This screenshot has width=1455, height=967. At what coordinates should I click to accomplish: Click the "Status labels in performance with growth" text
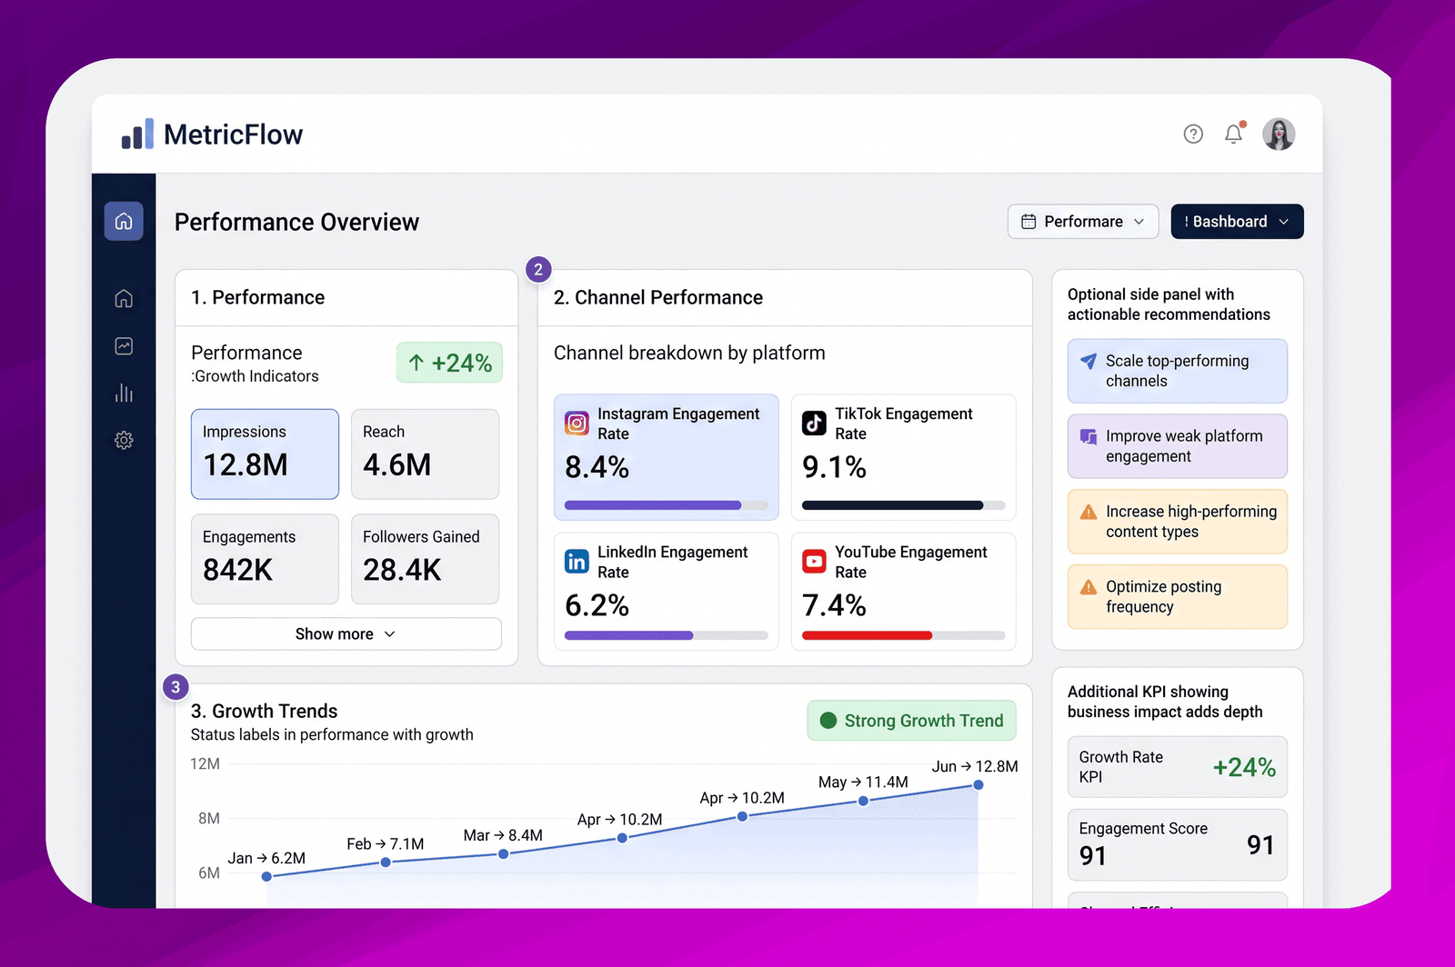tap(332, 734)
